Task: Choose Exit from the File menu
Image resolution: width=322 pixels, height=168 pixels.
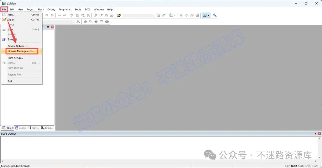Action: coord(21,81)
